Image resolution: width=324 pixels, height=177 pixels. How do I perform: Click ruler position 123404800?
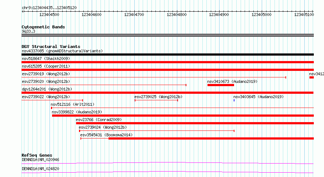coord(177,15)
